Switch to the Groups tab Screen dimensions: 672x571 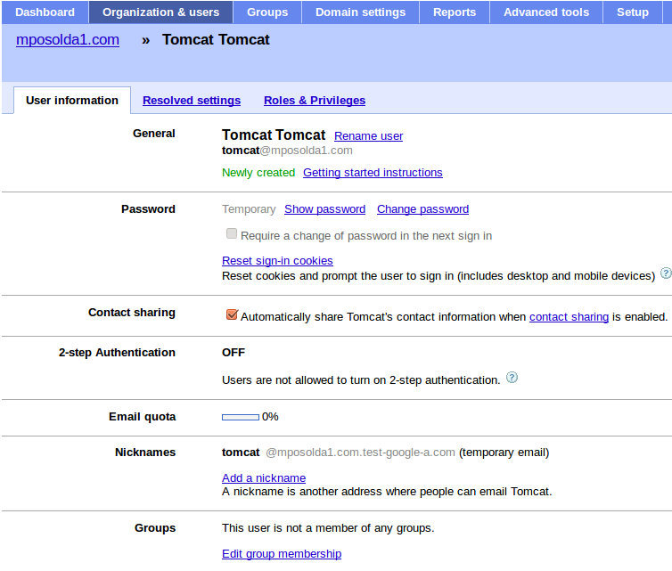[267, 12]
